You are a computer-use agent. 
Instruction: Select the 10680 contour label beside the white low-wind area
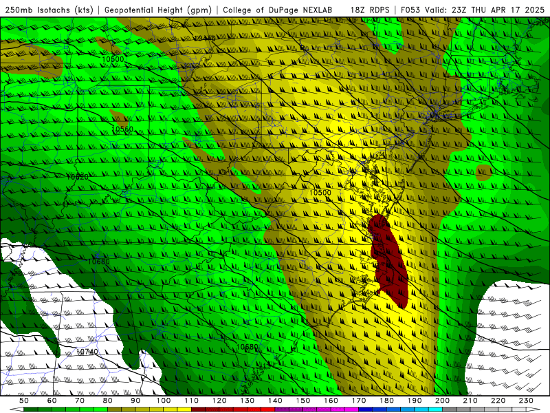pyautogui.click(x=98, y=262)
